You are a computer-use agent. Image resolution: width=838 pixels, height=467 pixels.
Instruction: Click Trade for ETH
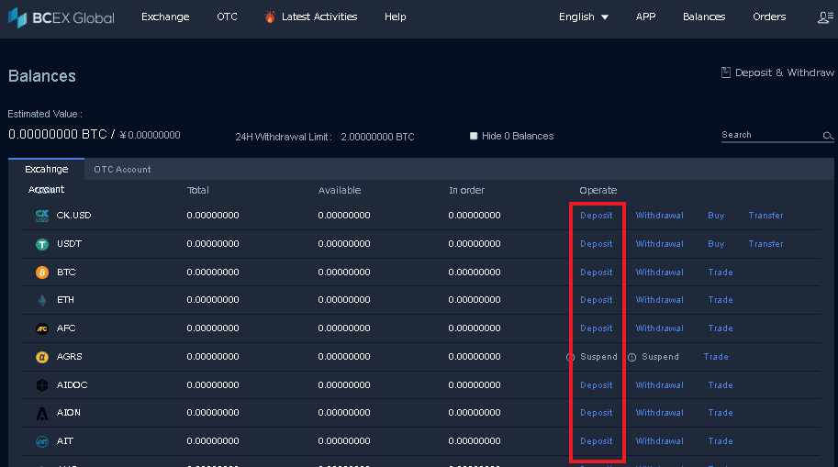click(721, 300)
